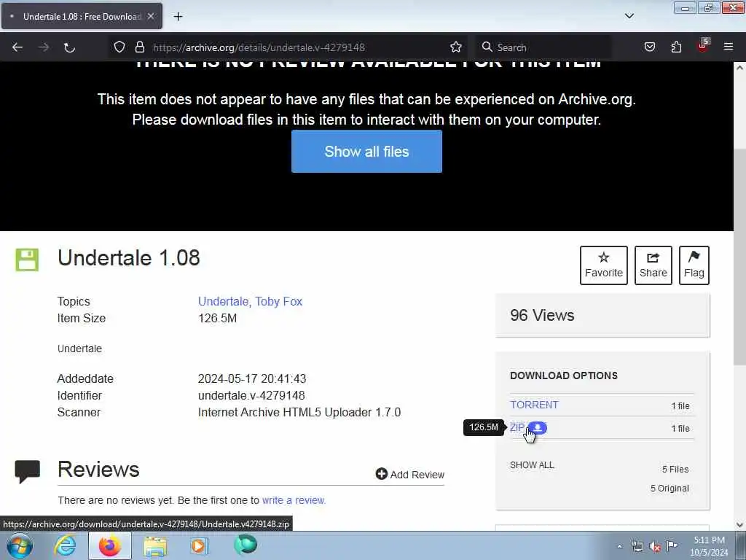Screen dimensions: 746x560
Task: Open Windows Media Player from taskbar
Action: (x=199, y=545)
